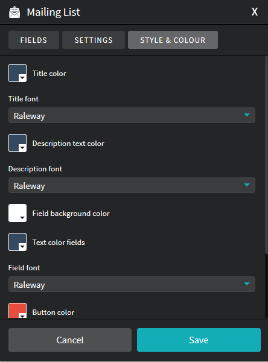This screenshot has height=362, width=268.
Task: Open the Title color swatch picker
Action: (x=18, y=73)
